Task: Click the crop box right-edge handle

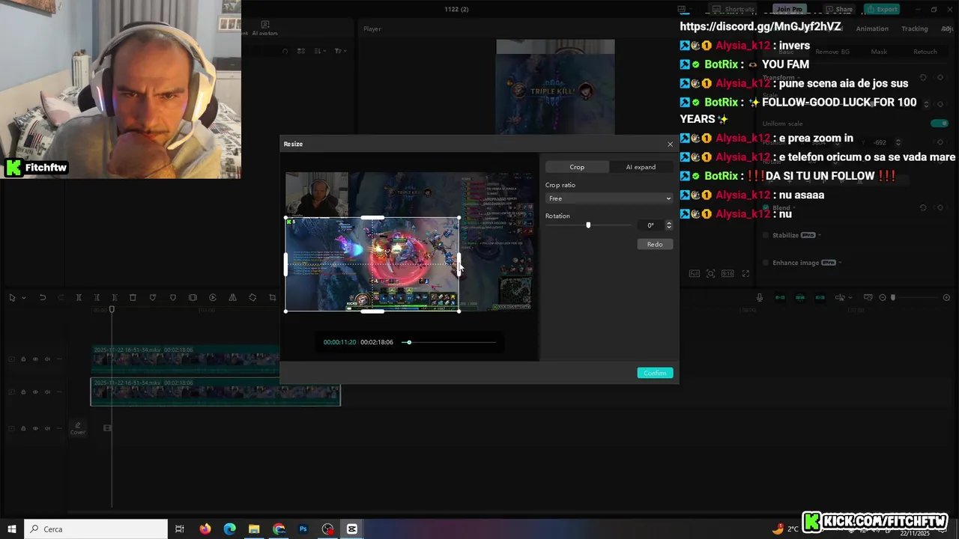Action: click(x=459, y=264)
